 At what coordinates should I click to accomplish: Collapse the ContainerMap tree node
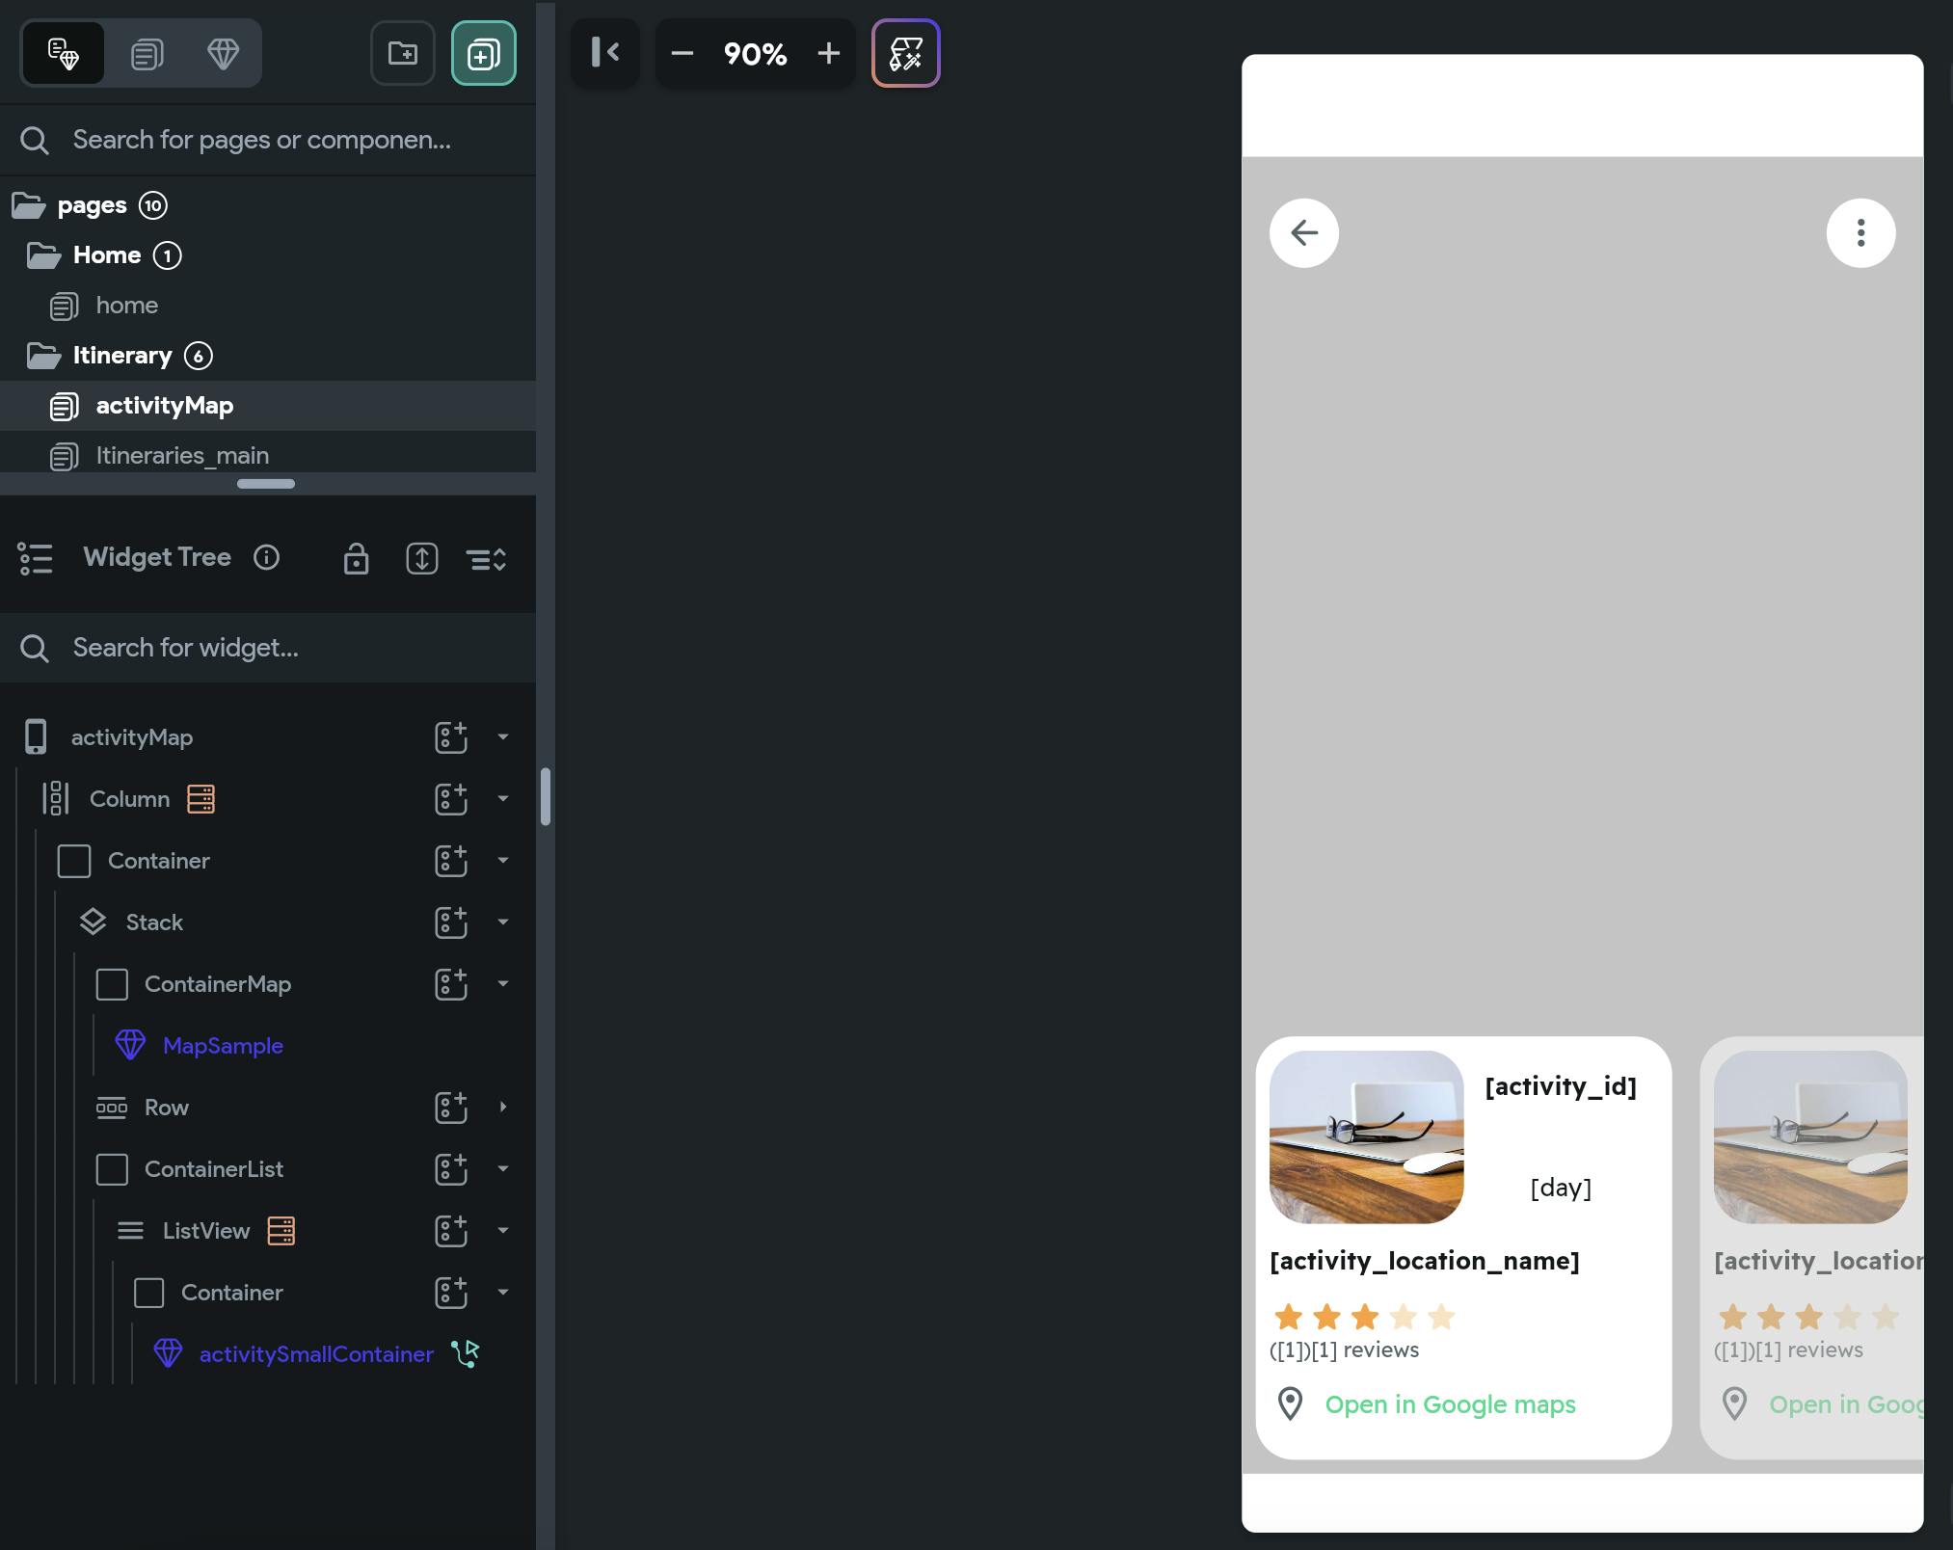coord(502,983)
